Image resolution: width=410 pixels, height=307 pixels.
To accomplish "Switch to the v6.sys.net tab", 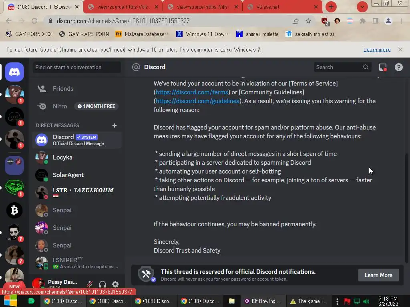I will (282, 7).
